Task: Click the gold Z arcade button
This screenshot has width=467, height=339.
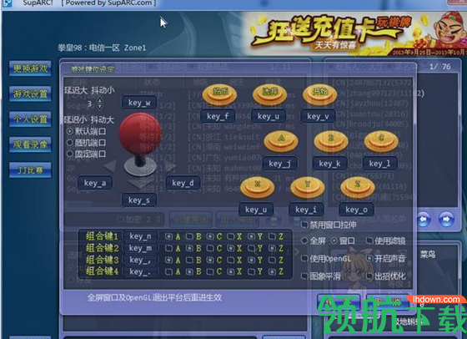Action: pyautogui.click(x=358, y=187)
